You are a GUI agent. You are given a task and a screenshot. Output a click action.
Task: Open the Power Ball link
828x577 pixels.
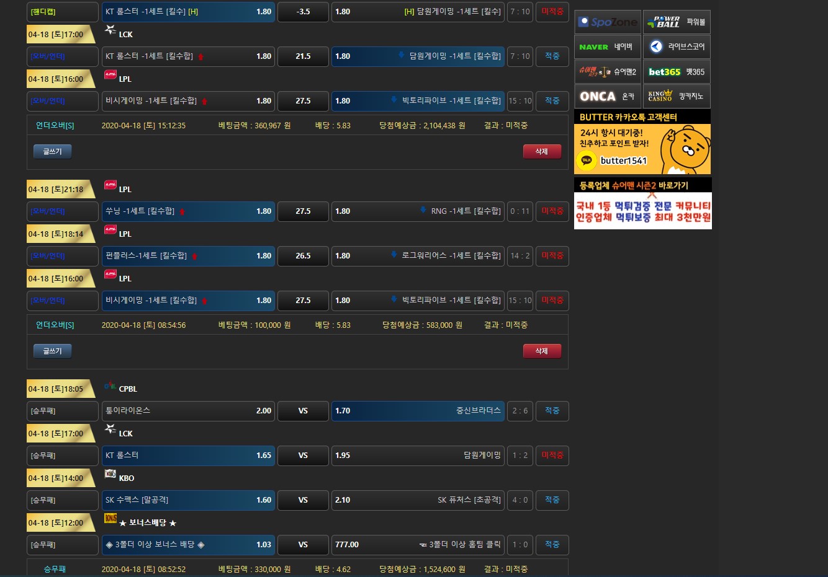click(x=676, y=22)
